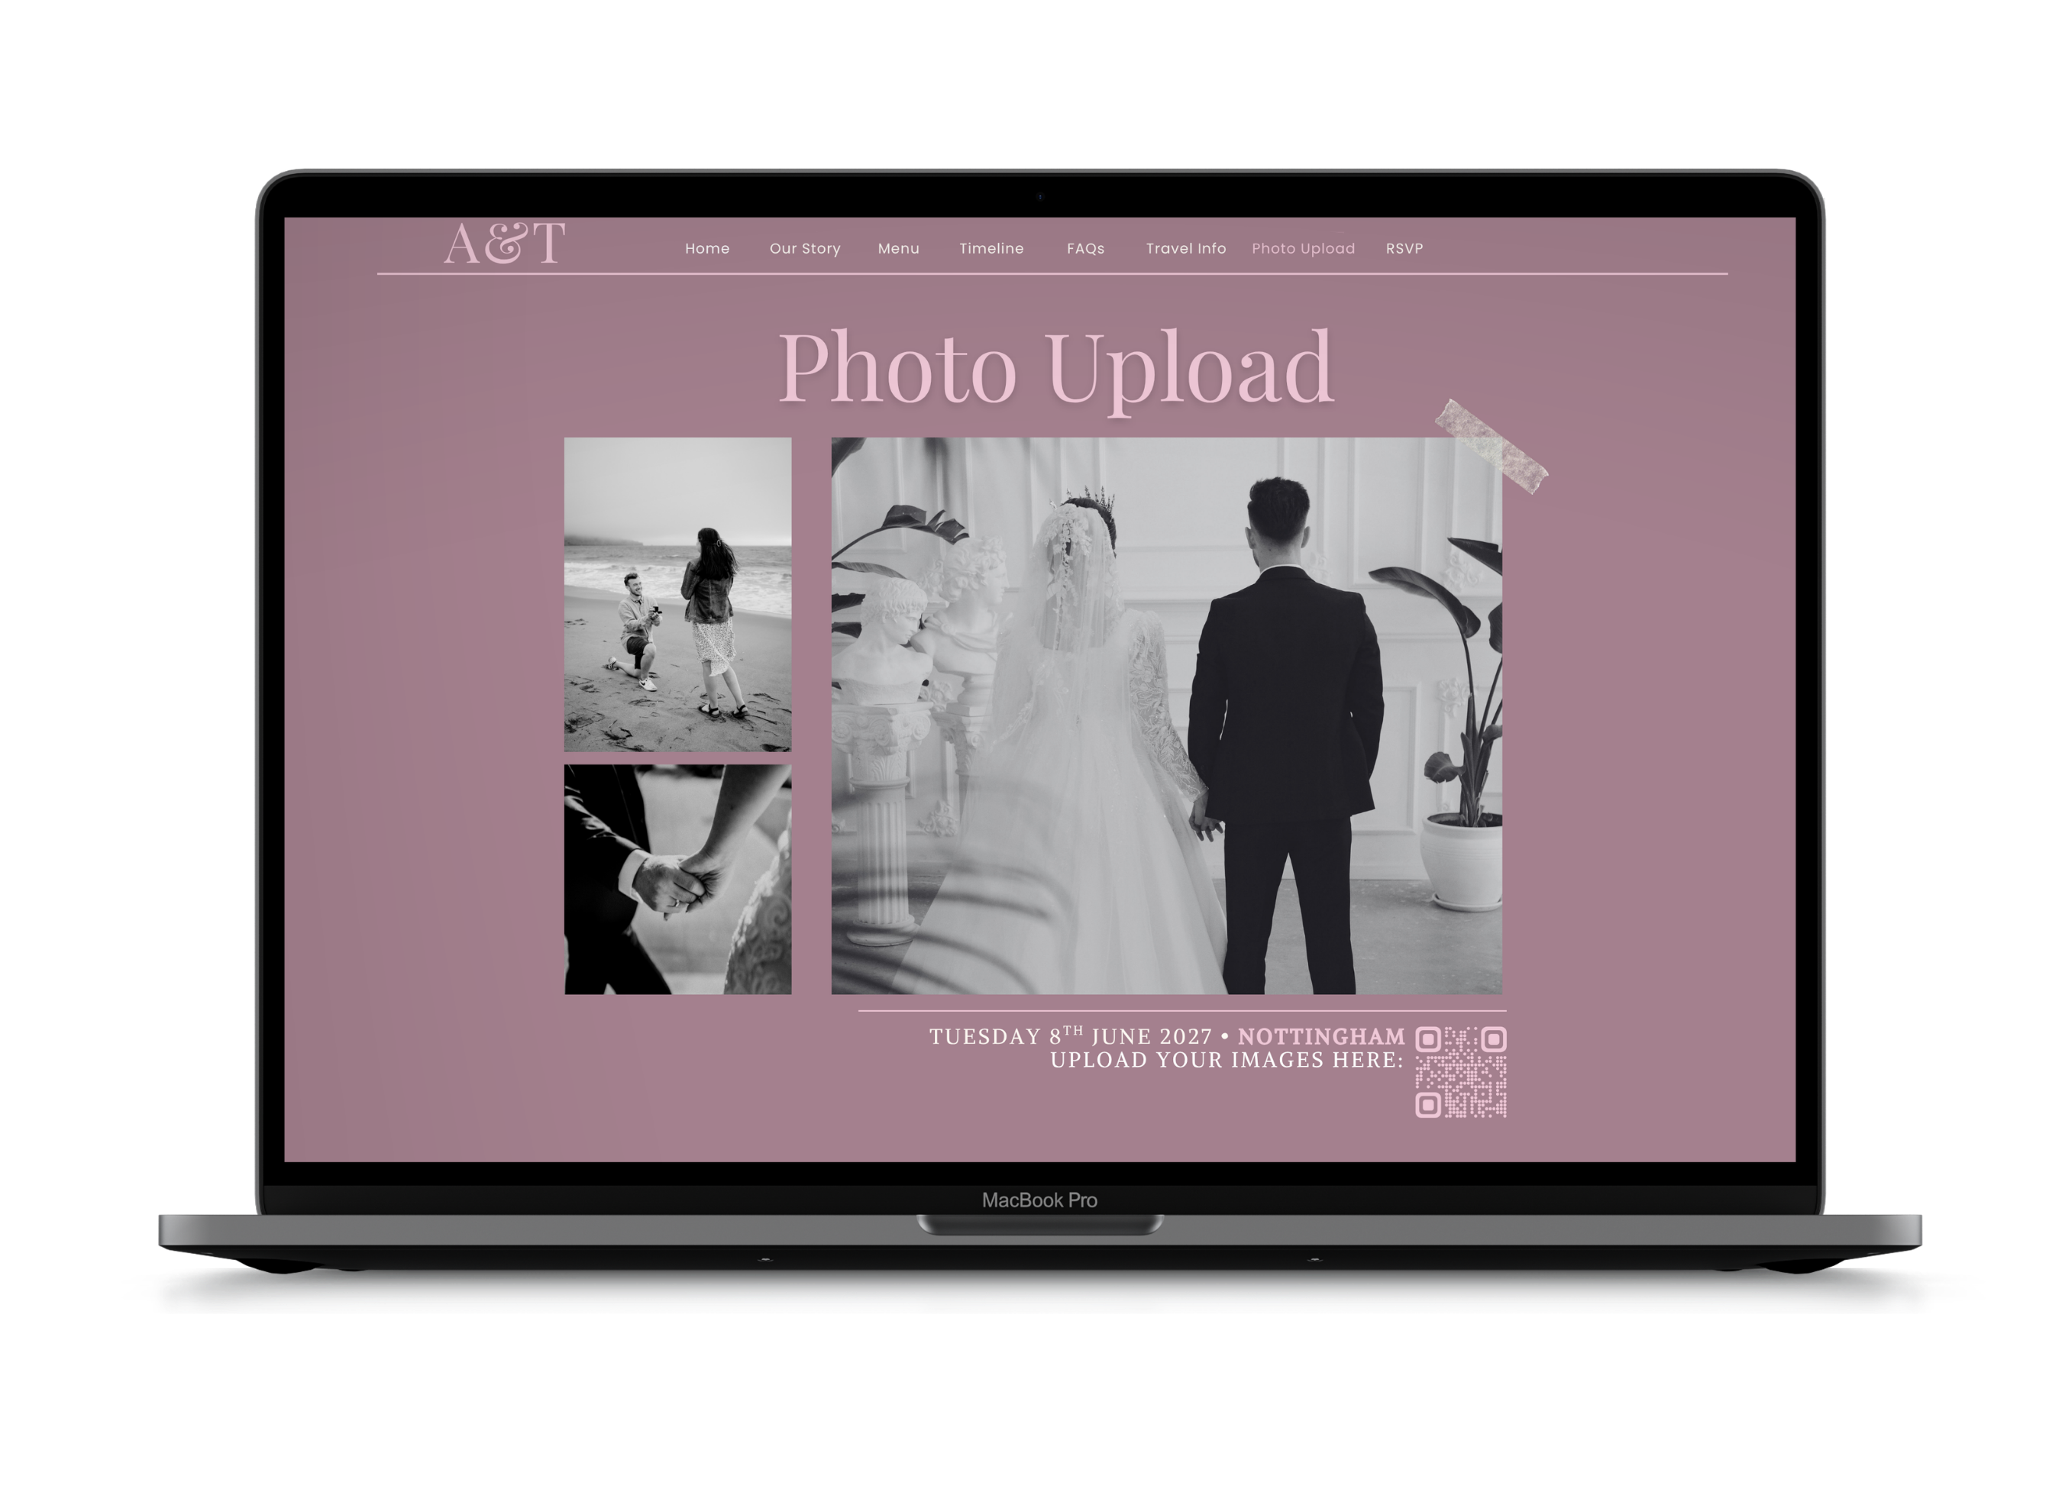Screen dimensions: 2062x1489
Task: Navigate to Travel Info
Action: 1185,248
